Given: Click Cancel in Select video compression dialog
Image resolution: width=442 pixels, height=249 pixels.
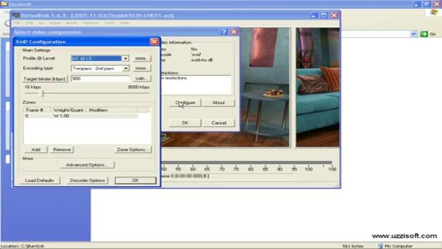Looking at the screenshot, I should (x=219, y=123).
